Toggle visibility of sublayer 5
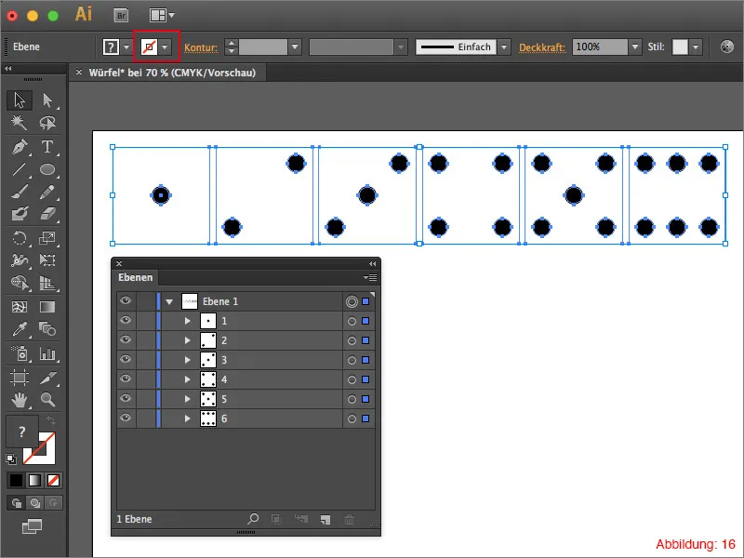Screen dimensions: 744x558 126,398
